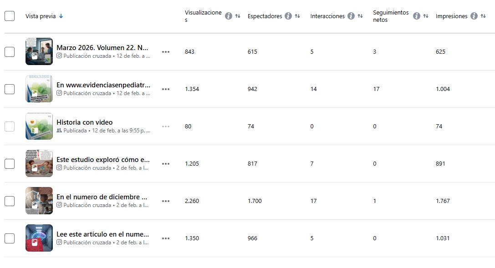Select the Marzo 2026 Volumen 22 row checkbox

point(10,52)
